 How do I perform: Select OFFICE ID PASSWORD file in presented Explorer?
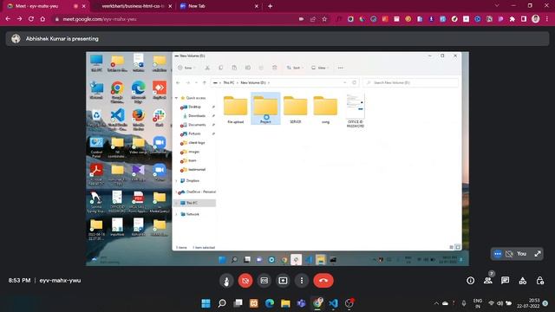(356, 111)
